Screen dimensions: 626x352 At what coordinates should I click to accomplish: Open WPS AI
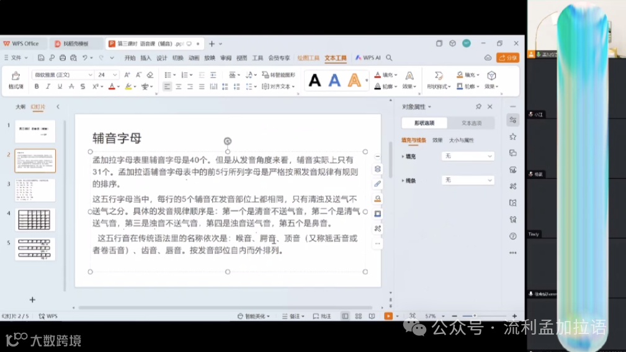coord(368,58)
